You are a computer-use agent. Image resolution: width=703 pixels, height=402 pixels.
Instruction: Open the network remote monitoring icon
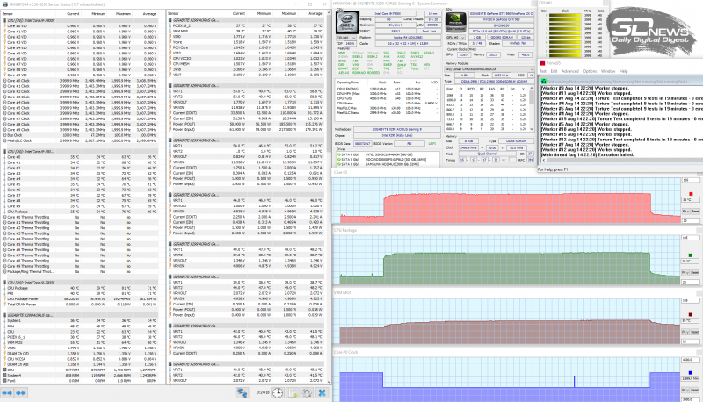point(243,393)
